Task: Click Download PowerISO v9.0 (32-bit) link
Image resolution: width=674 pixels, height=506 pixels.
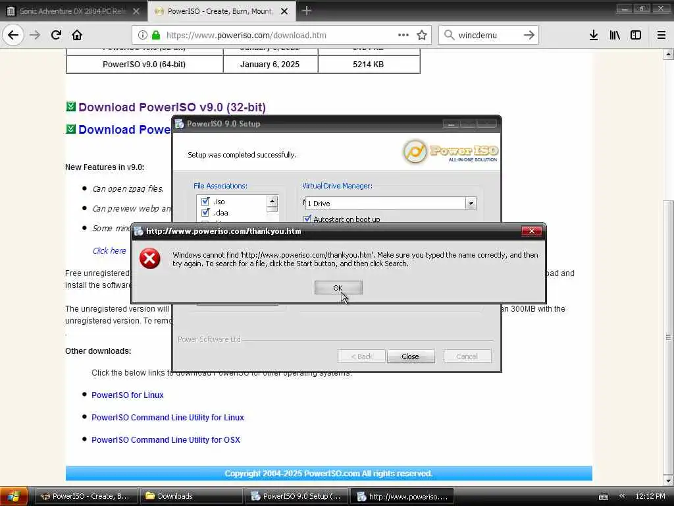Action: click(x=172, y=107)
